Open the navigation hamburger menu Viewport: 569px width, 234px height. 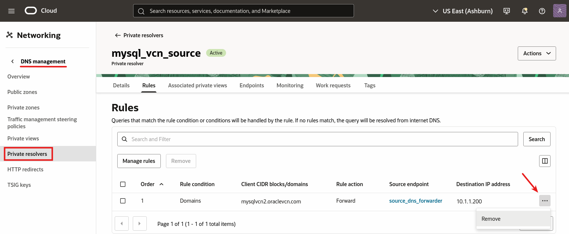(11, 11)
